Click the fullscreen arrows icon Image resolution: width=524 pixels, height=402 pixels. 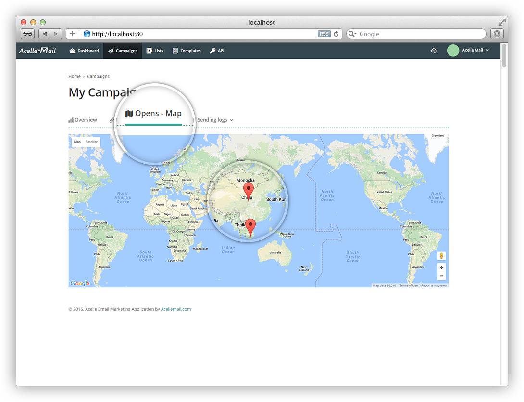coord(501,23)
